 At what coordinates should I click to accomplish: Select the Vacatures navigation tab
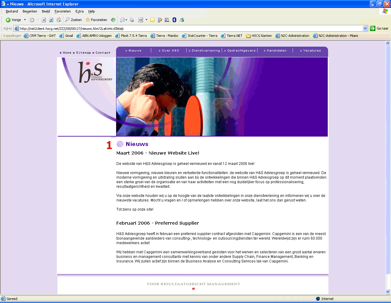pos(311,51)
